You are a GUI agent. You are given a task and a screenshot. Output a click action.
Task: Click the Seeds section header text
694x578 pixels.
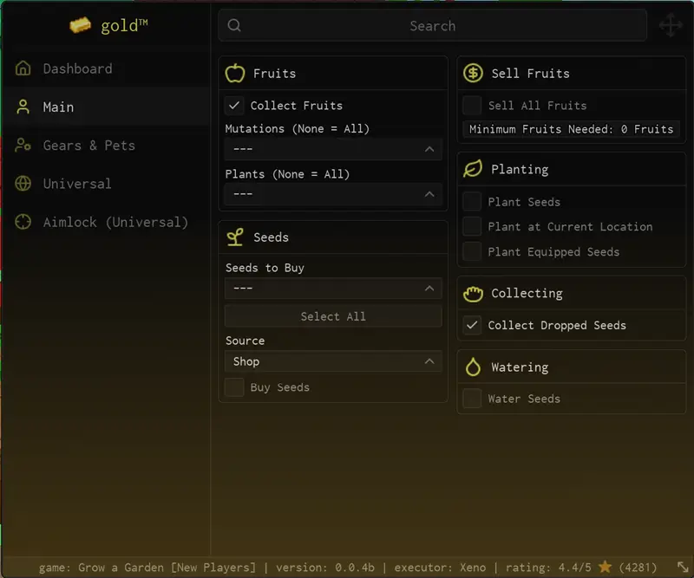pyautogui.click(x=271, y=237)
